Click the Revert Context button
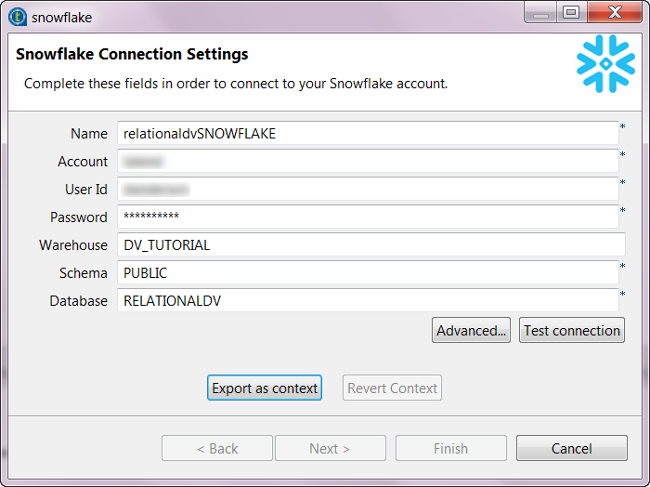Image resolution: width=650 pixels, height=487 pixels. [392, 388]
